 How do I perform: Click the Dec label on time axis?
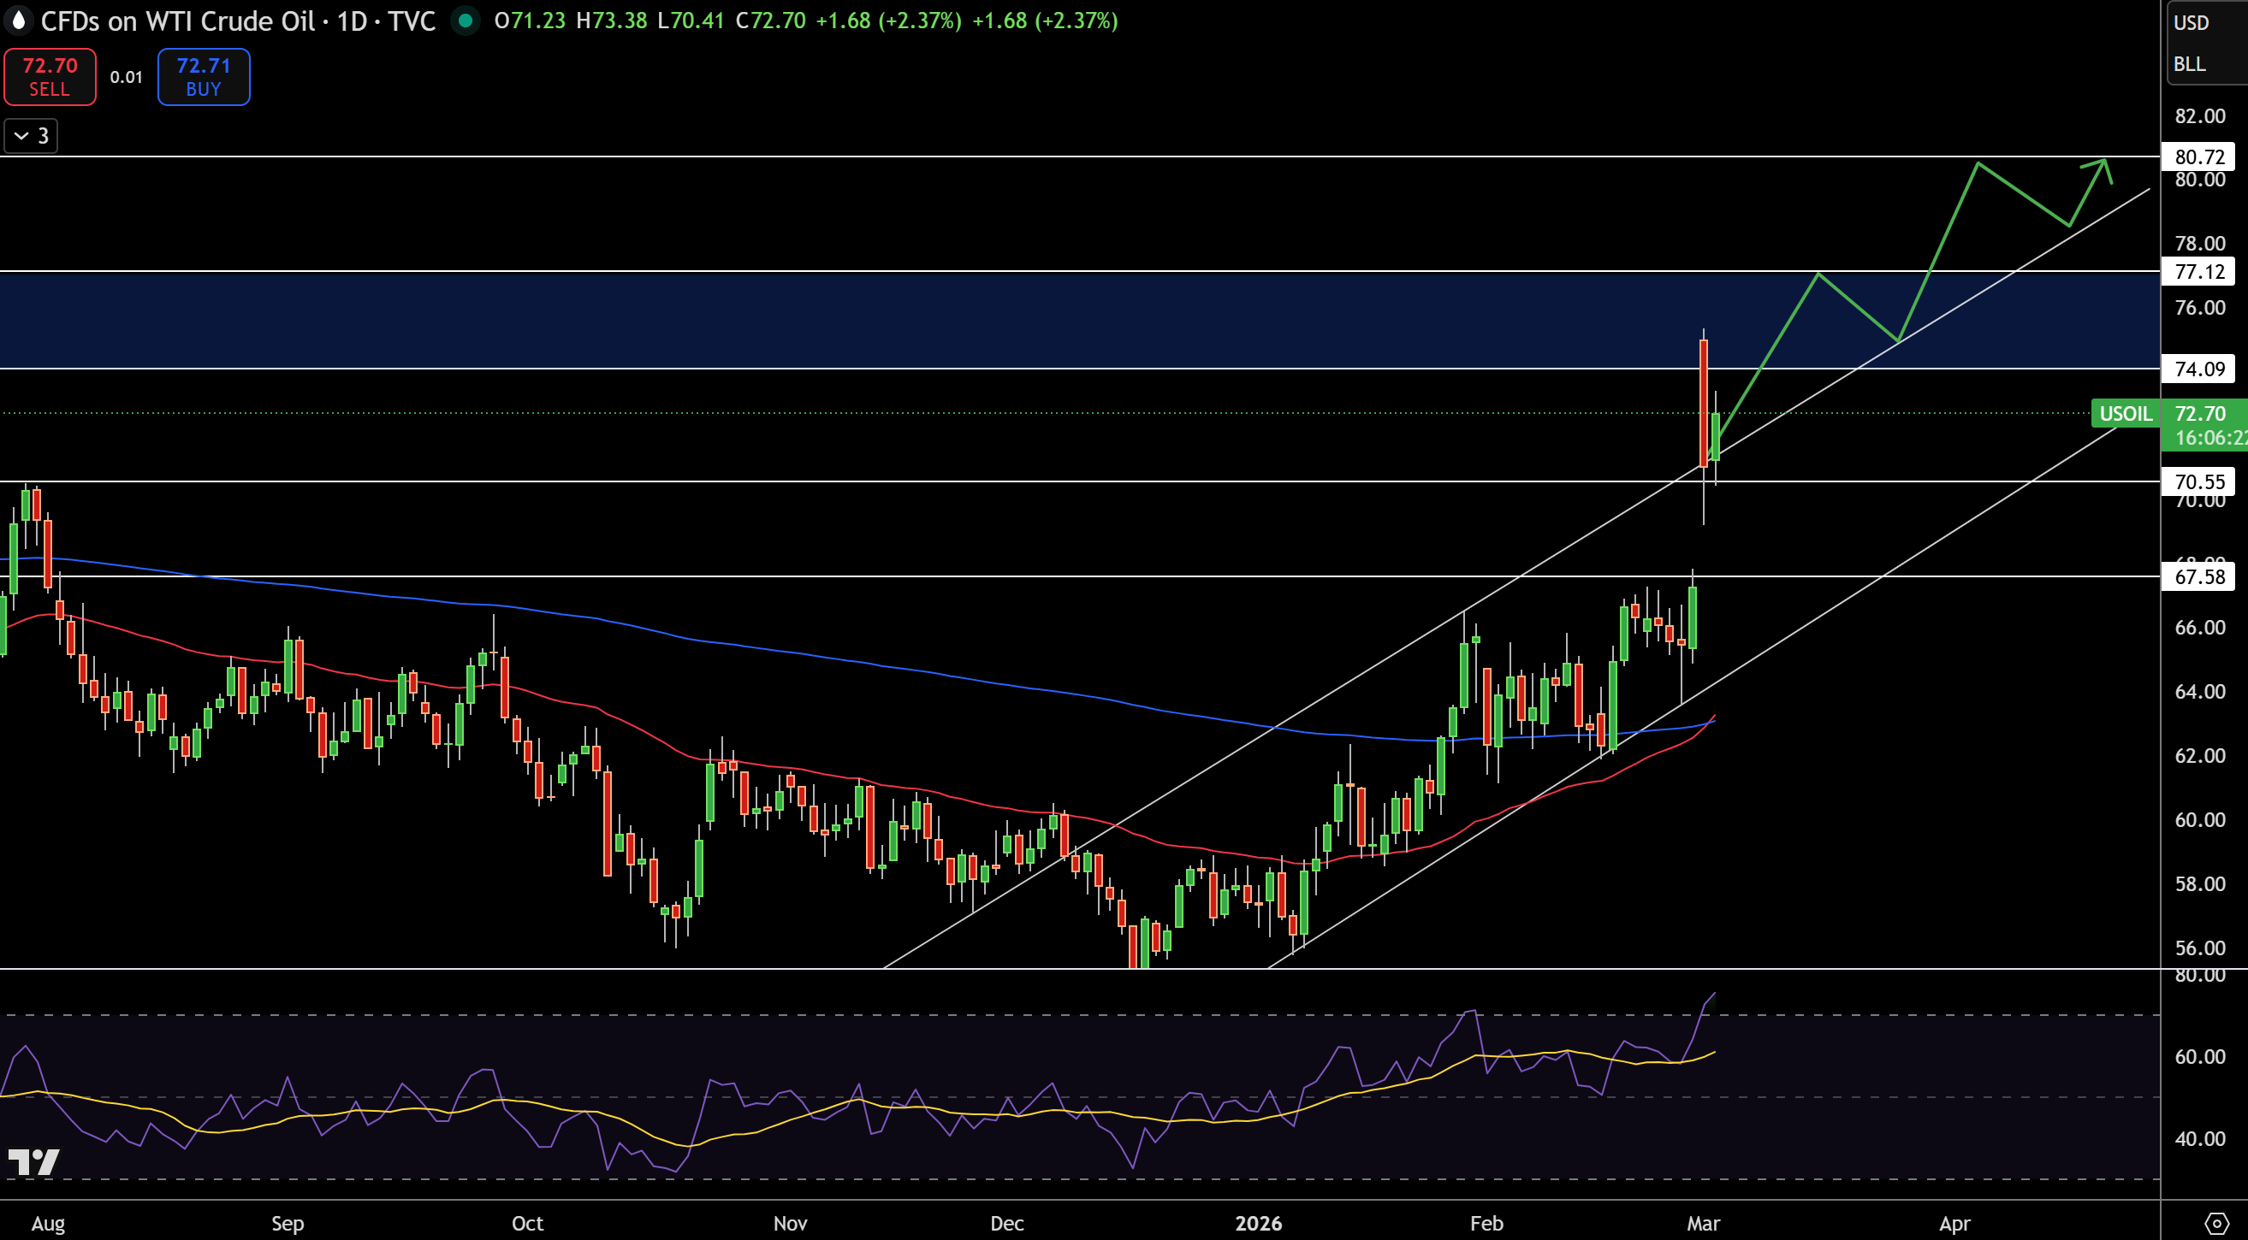pyautogui.click(x=1007, y=1224)
